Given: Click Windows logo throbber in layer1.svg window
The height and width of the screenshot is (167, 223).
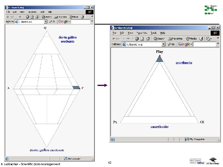Looking at the screenshot, I should point(90,12).
